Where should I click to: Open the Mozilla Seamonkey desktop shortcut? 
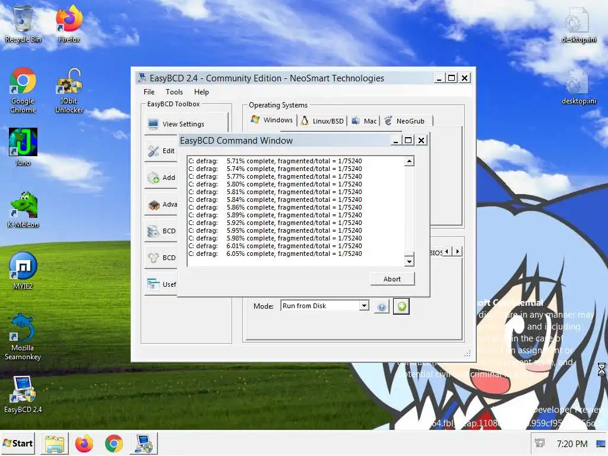(x=23, y=337)
